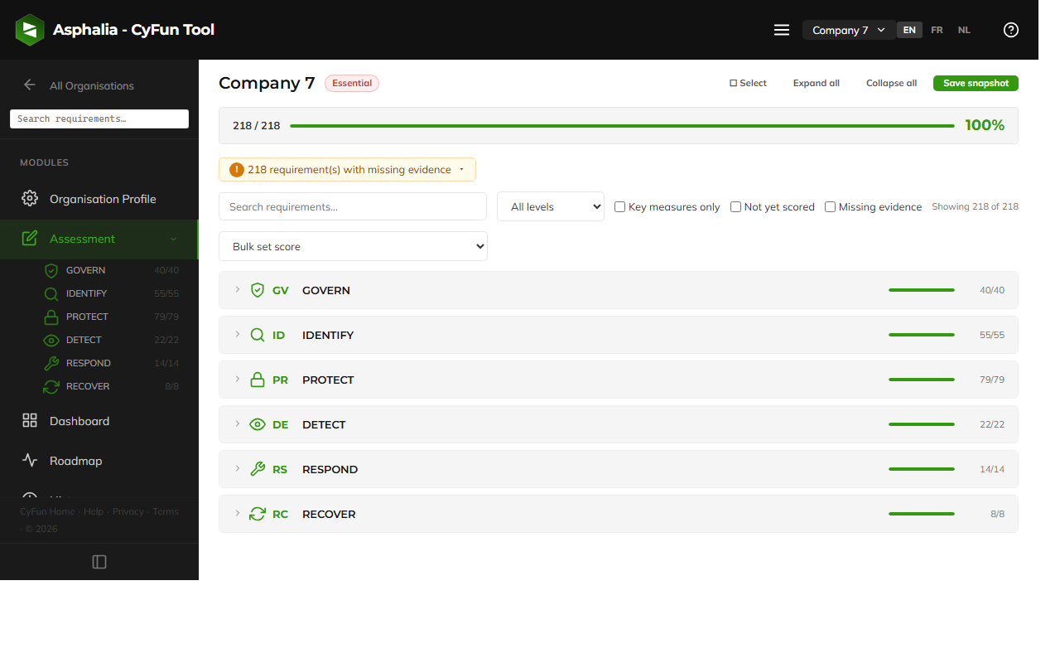Image resolution: width=1060 pixels, height=663 pixels.
Task: Click the RECOVER refresh icon
Action: pos(50,385)
